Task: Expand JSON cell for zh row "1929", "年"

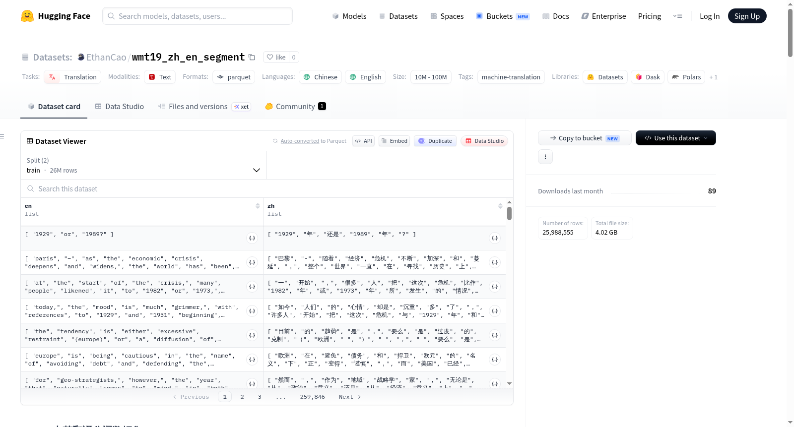Action: click(495, 238)
